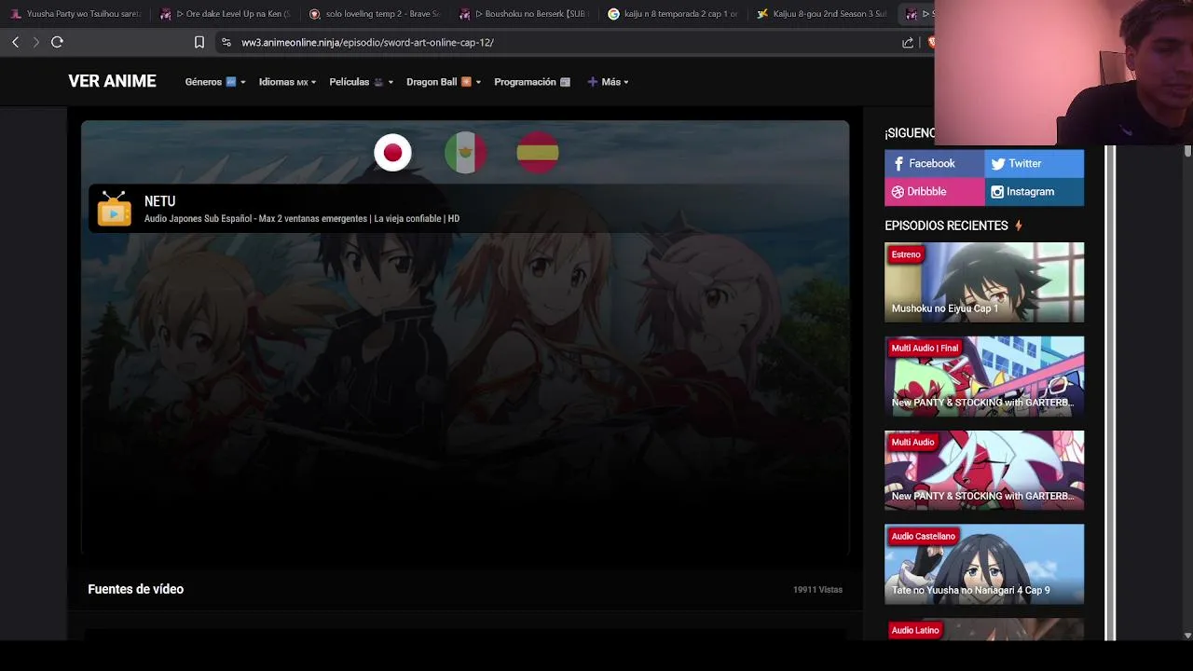Open Mushoku no Eiyuu Cap 1 thumbnail
1193x671 pixels.
click(984, 282)
